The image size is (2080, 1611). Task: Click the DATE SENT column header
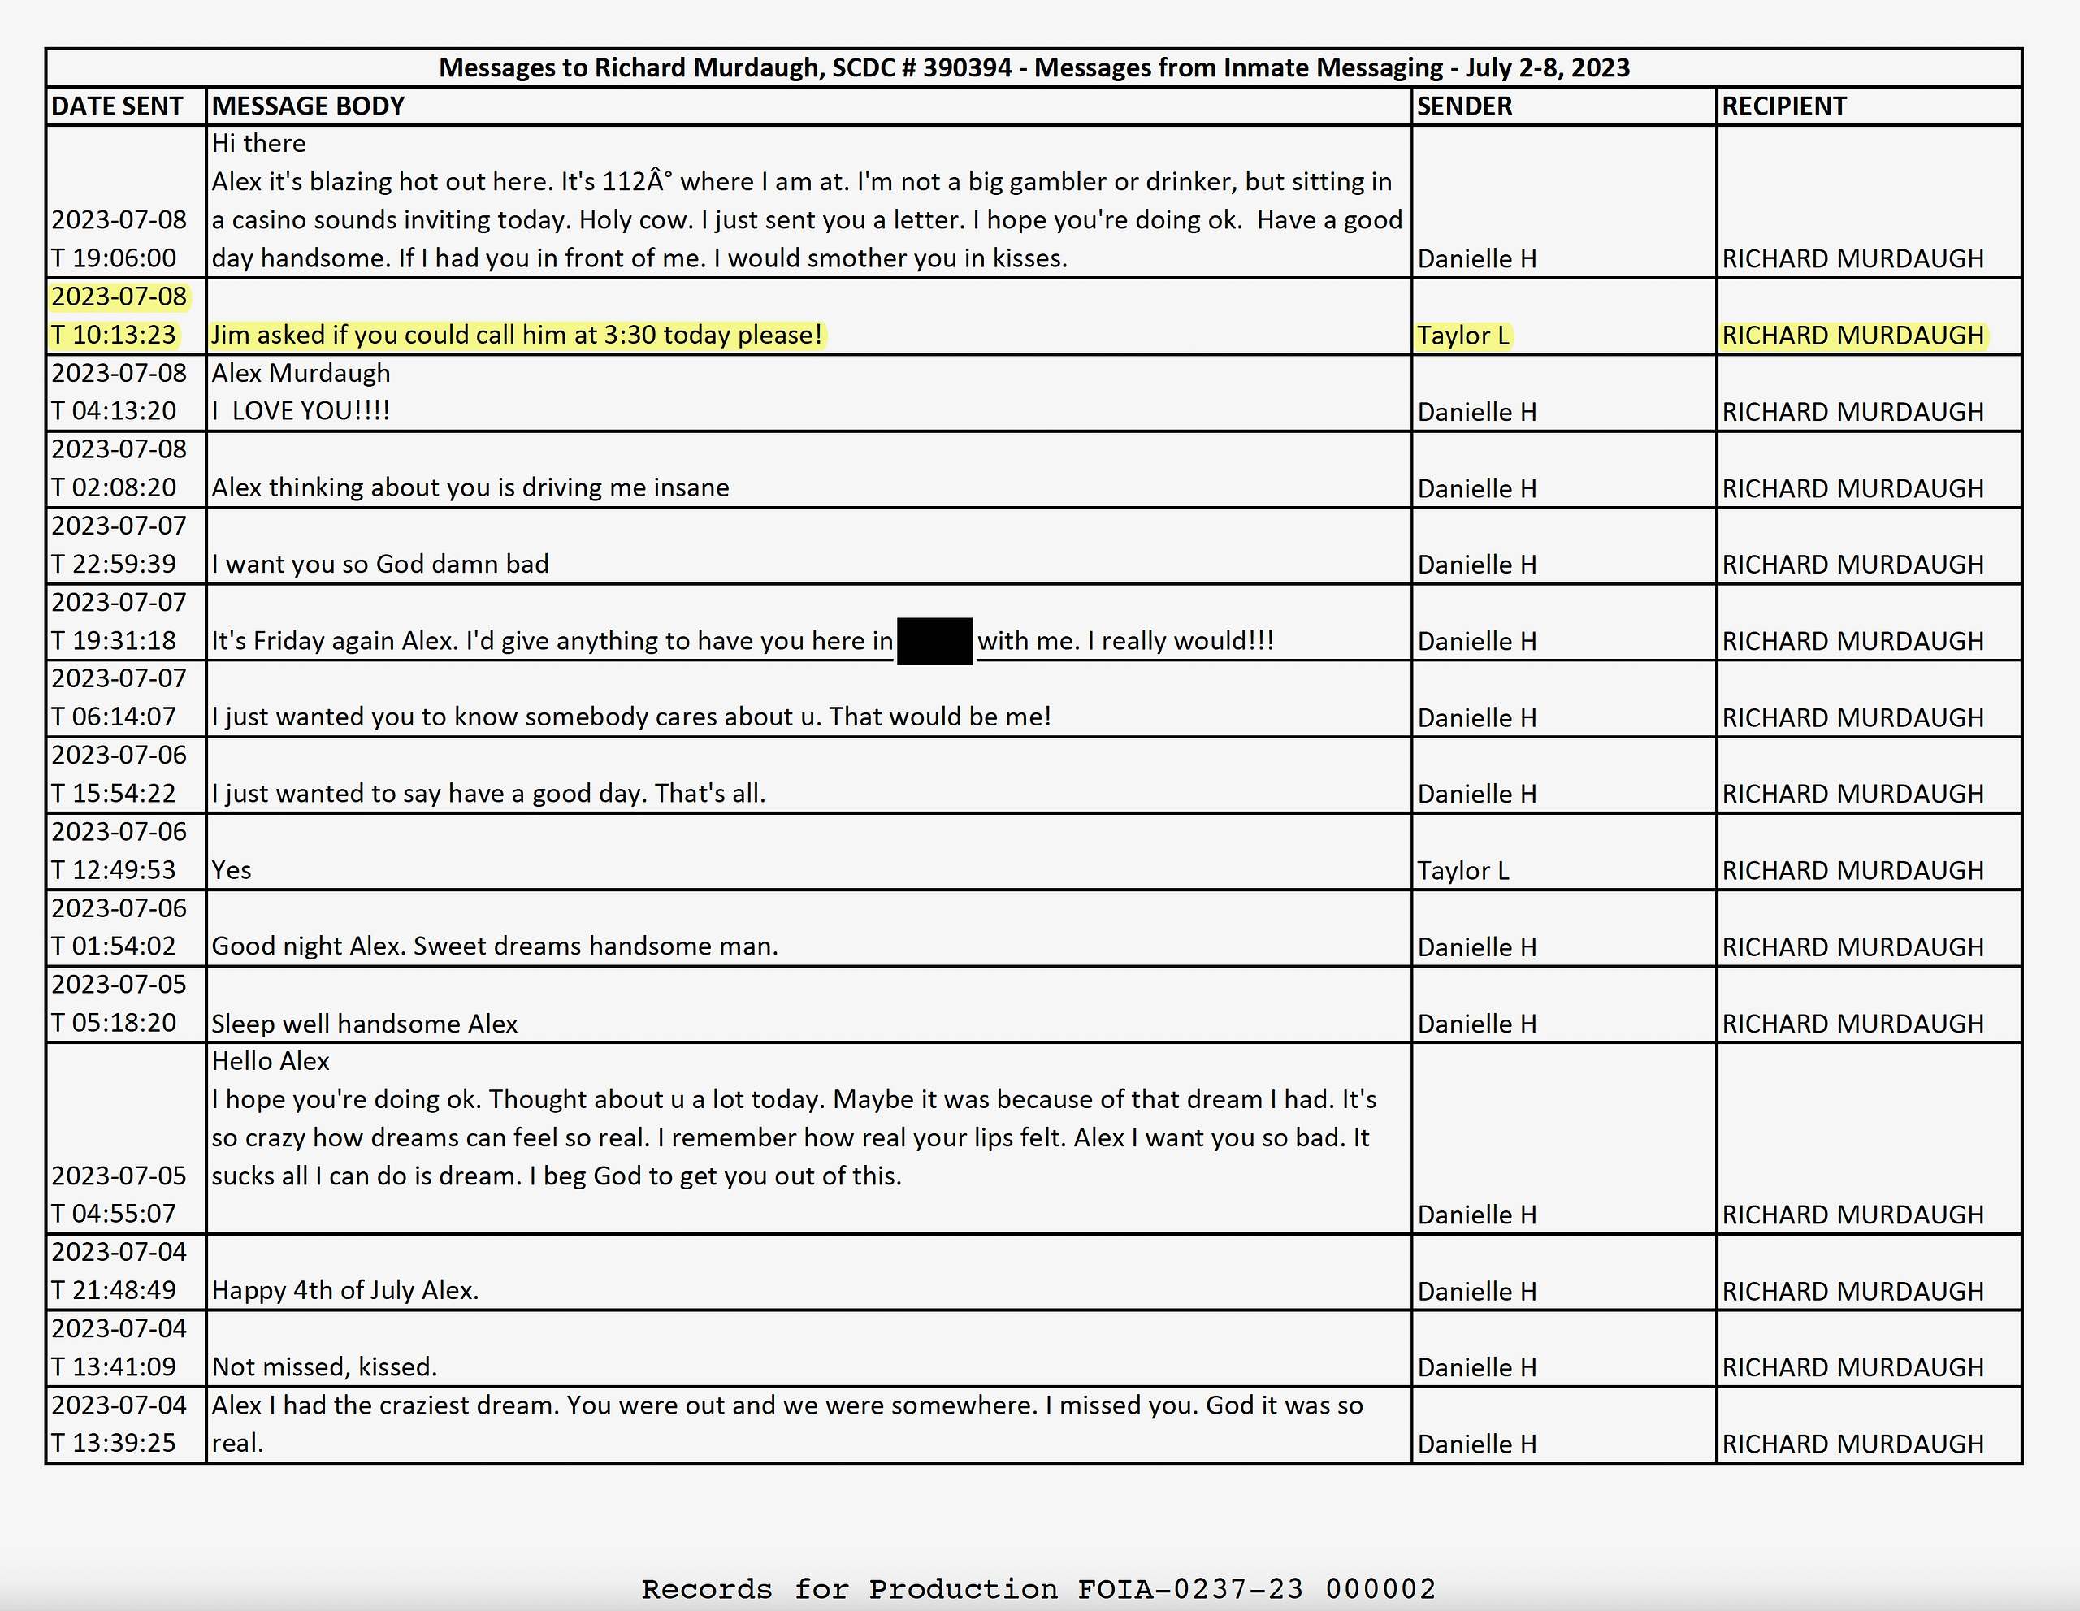point(116,106)
